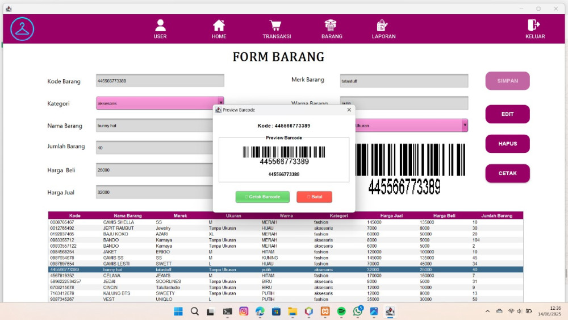Select row with code 0983355712
Image resolution: width=568 pixels, height=320 pixels.
[286, 240]
